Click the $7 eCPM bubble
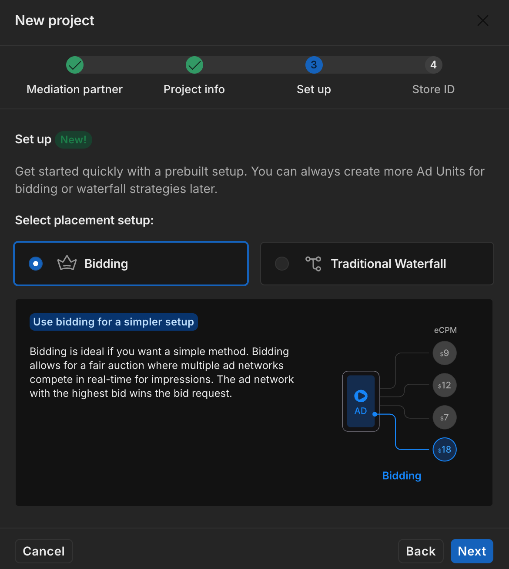 click(x=444, y=418)
